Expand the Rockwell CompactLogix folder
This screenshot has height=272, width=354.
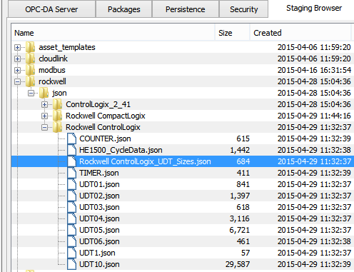(44, 116)
